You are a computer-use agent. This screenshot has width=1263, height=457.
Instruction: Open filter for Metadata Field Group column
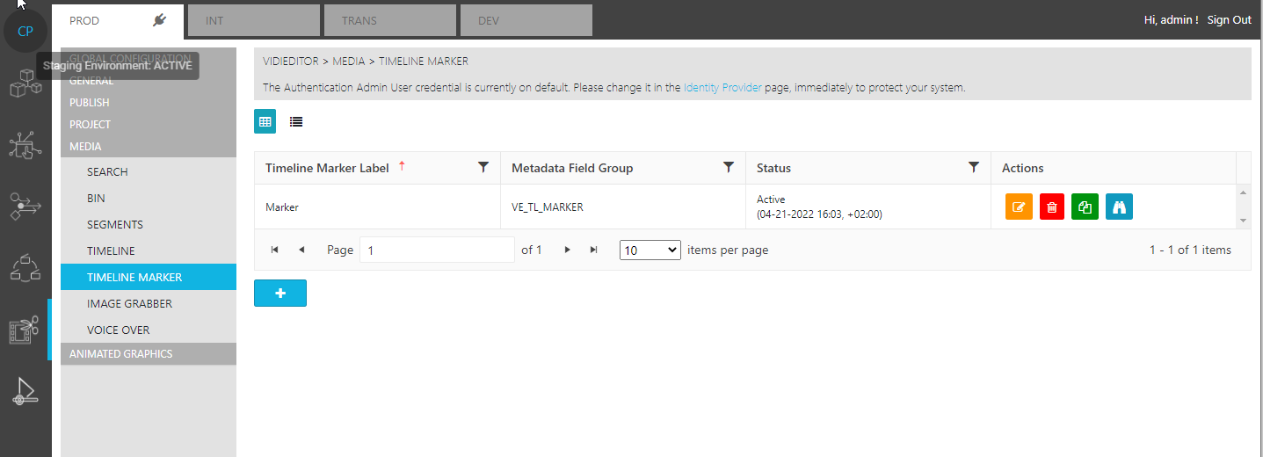tap(728, 167)
